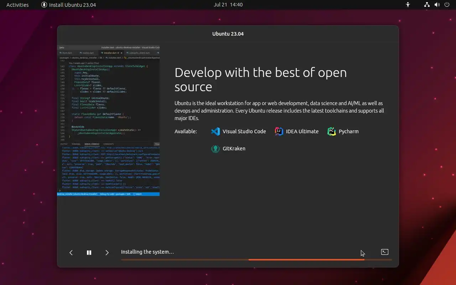
Task: Click the 'Develop with the best of open source' heading
Action: 260,79
